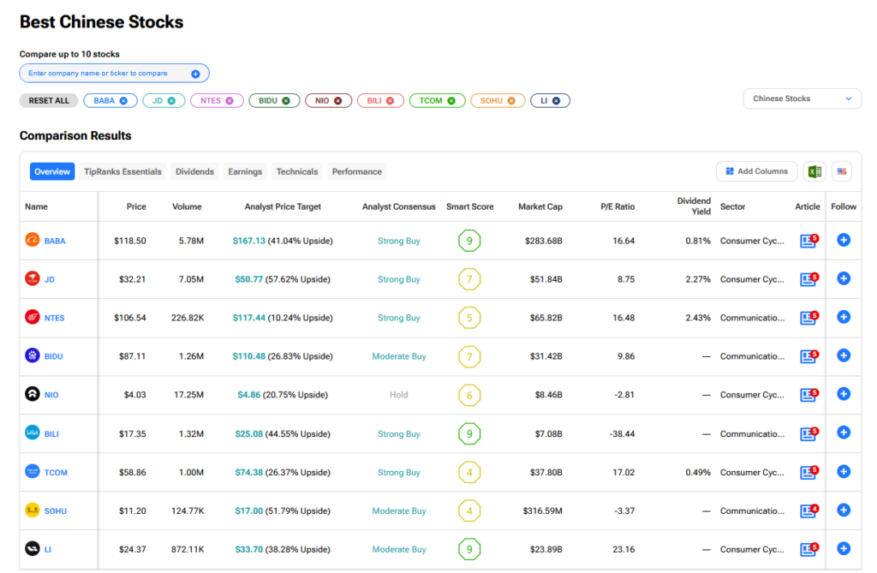877x573 pixels.
Task: Click SOHU market cap $316.59M
Action: 542,510
